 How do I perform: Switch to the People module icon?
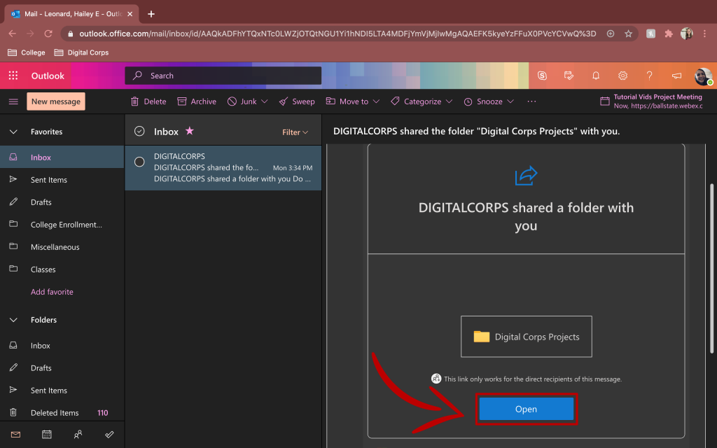[78, 435]
